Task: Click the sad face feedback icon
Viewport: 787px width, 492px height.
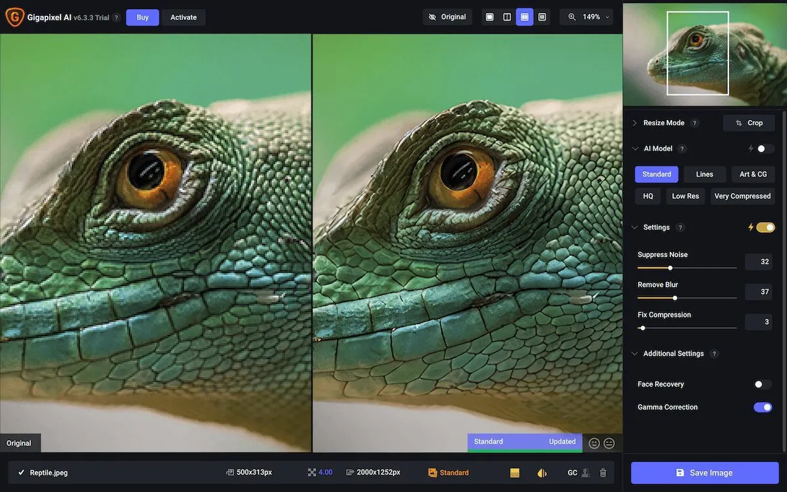Action: 609,443
